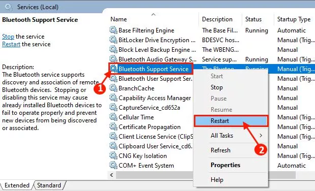Switch to the Standard tab
The width and height of the screenshot is (315, 191).
pyautogui.click(x=49, y=185)
